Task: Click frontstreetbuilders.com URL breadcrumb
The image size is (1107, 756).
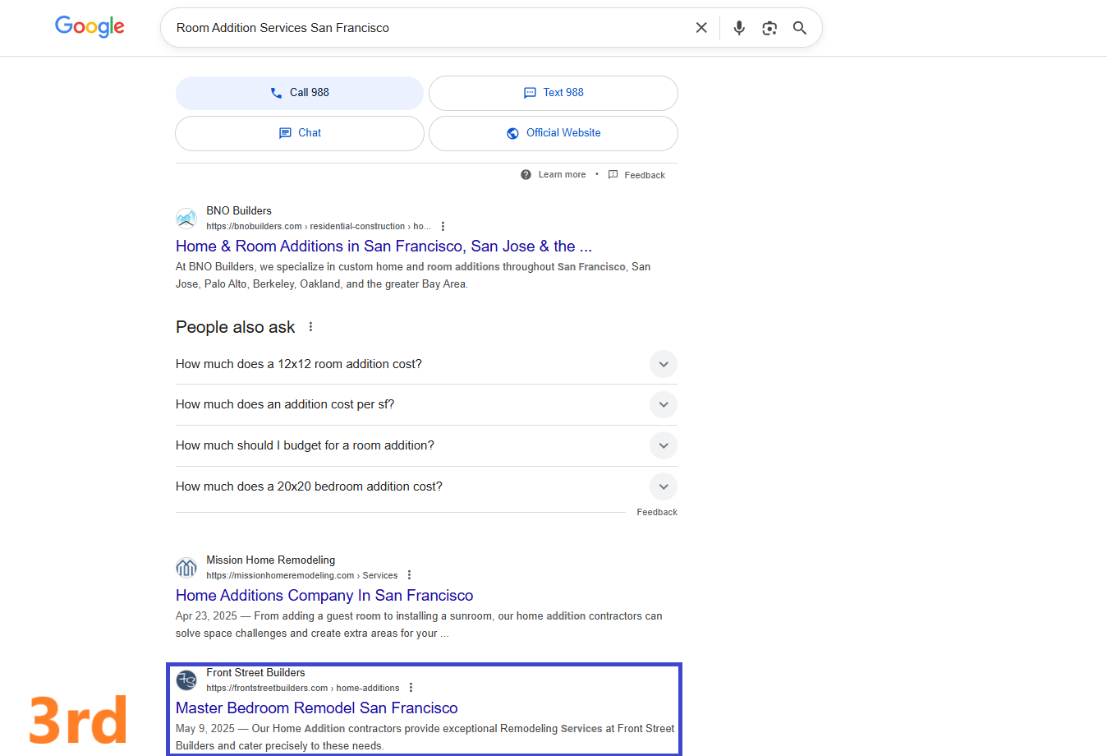Action: tap(303, 689)
